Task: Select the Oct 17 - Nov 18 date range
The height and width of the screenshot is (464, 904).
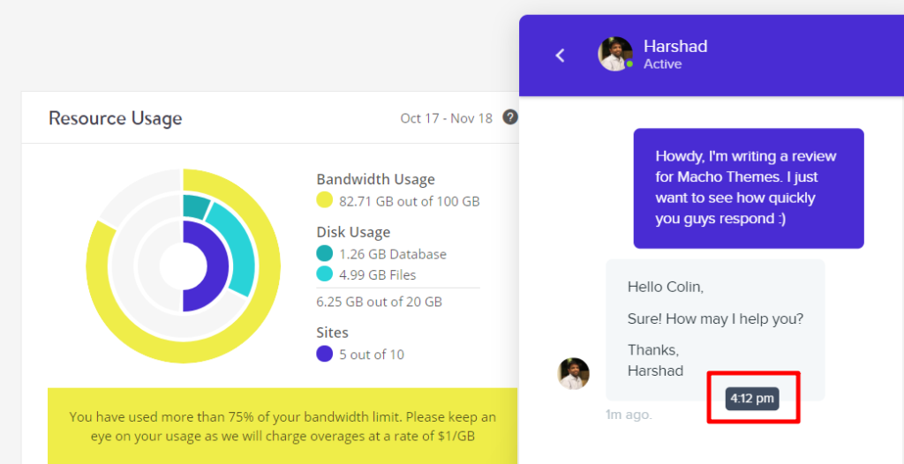Action: point(446,118)
